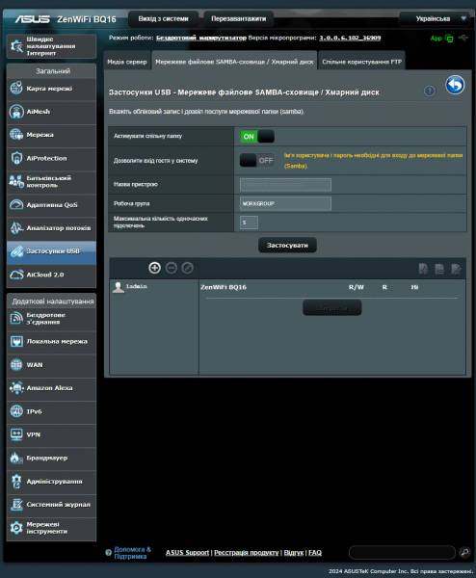Open WAN settings
This screenshot has width=476, height=578.
(51, 365)
